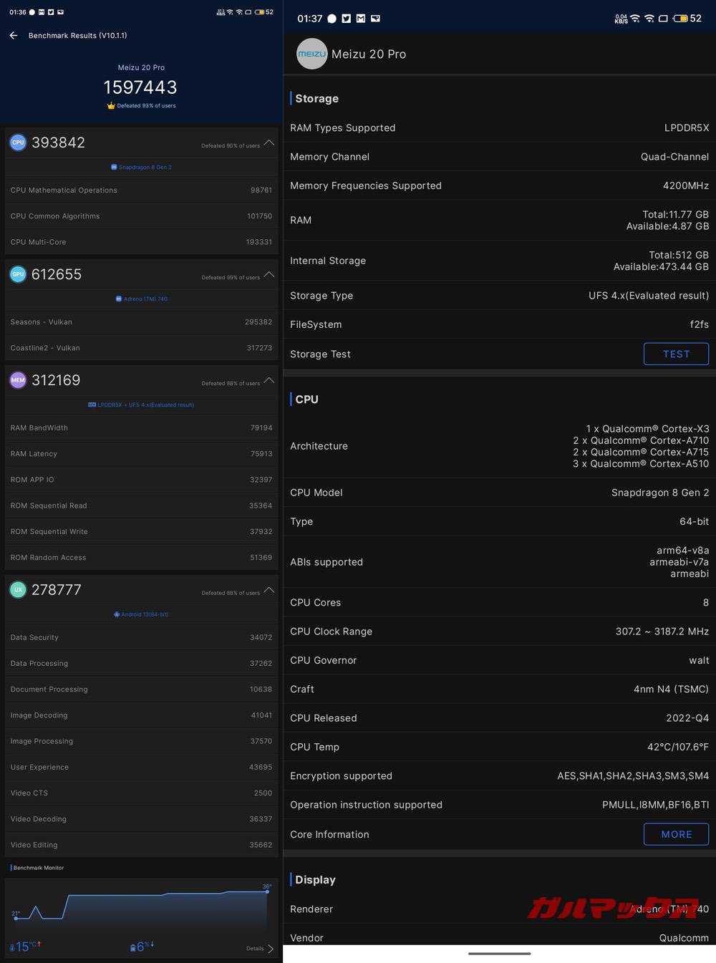Open Details in Benchmark Monitor
Image resolution: width=716 pixels, height=963 pixels.
pos(255,948)
